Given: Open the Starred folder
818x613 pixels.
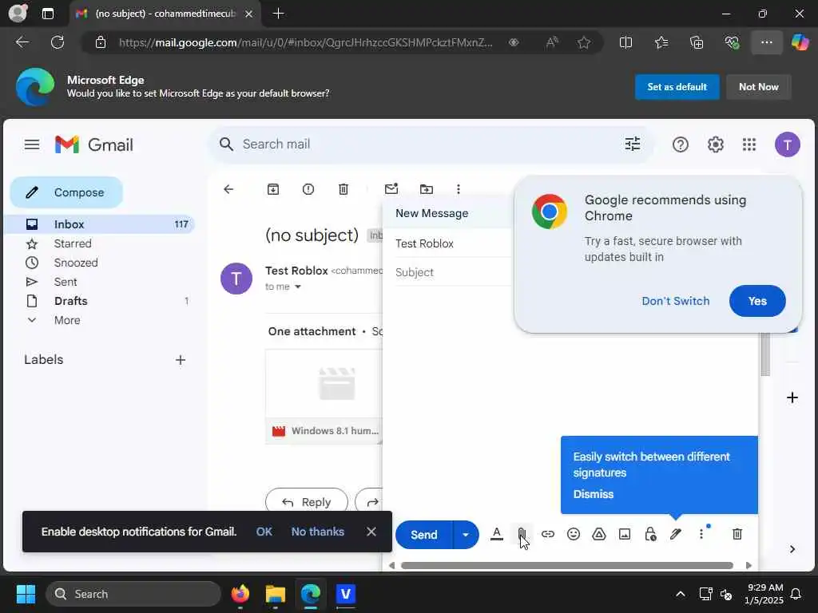Looking at the screenshot, I should tap(99, 243).
